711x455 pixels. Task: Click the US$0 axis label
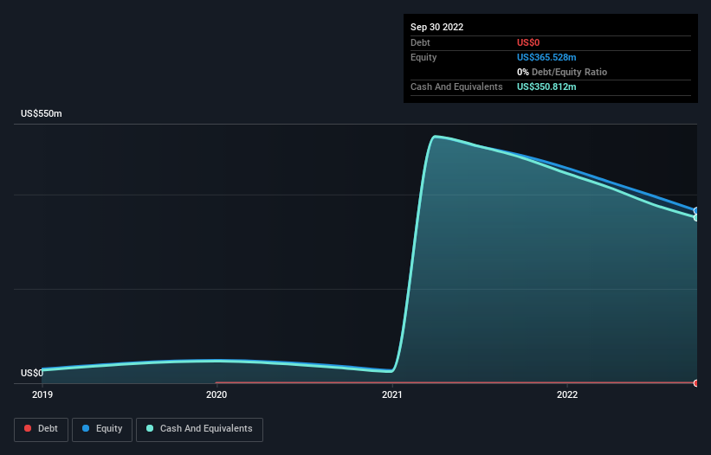(32, 373)
